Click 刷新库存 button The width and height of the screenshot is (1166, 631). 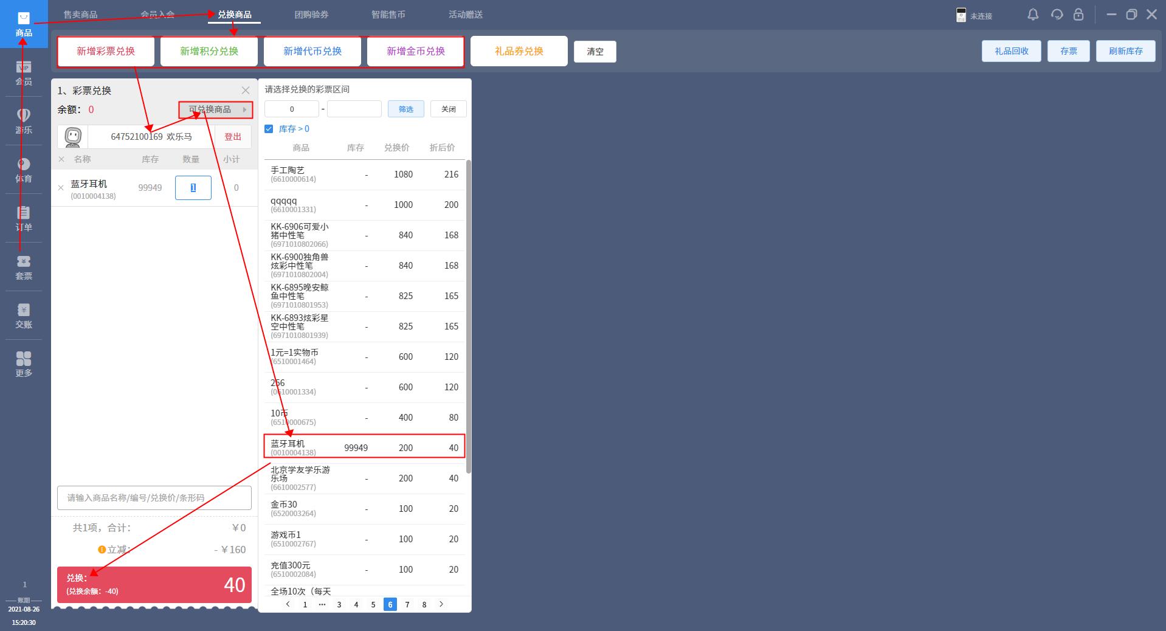(x=1126, y=51)
